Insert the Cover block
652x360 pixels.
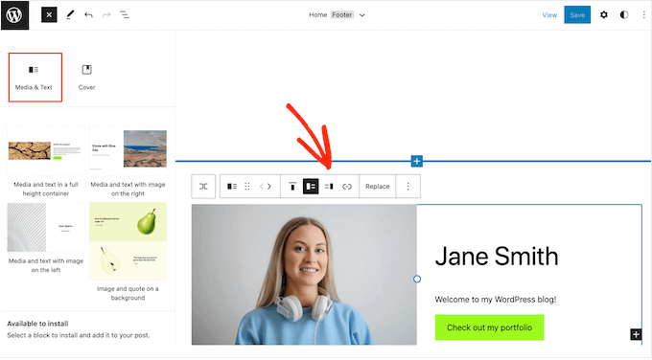point(87,78)
